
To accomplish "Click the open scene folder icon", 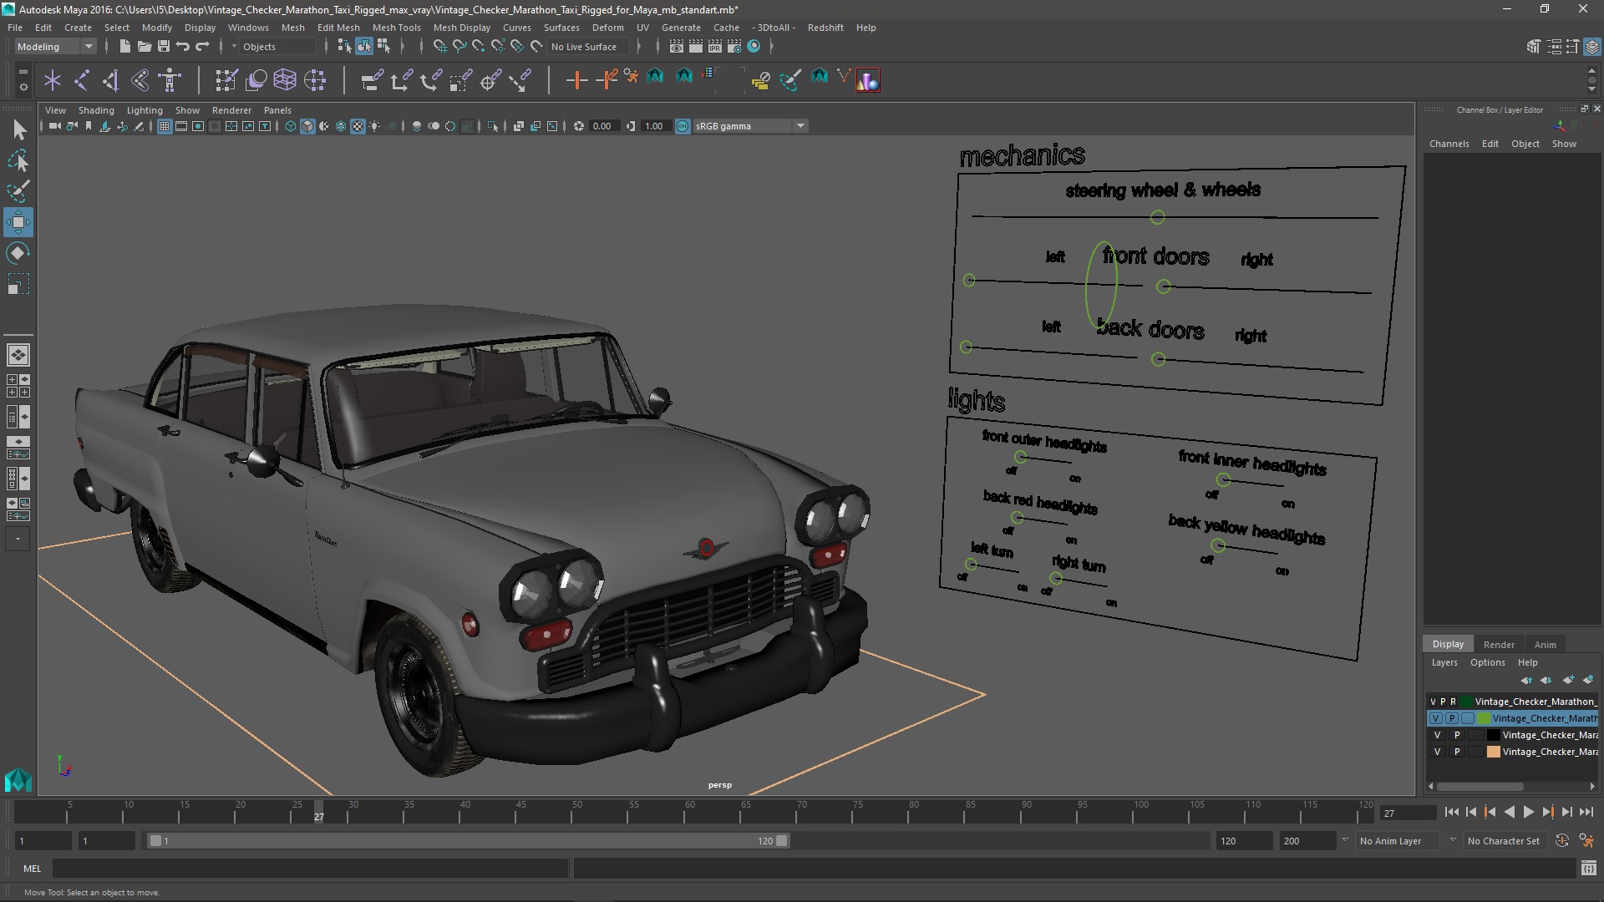I will tap(144, 47).
